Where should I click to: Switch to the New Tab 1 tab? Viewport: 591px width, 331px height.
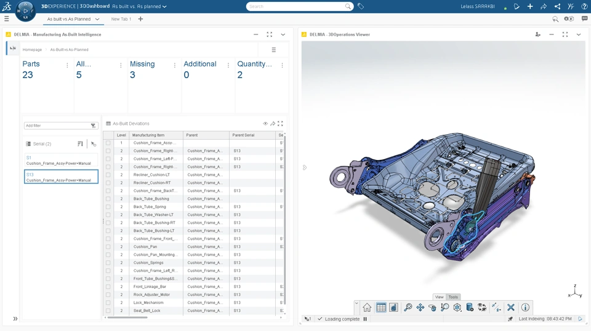(x=121, y=19)
